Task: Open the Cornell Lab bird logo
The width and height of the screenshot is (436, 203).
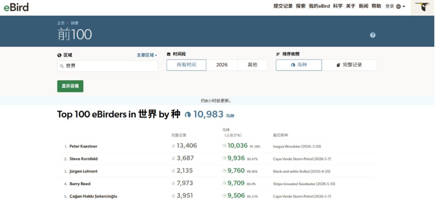Action: (x=422, y=7)
